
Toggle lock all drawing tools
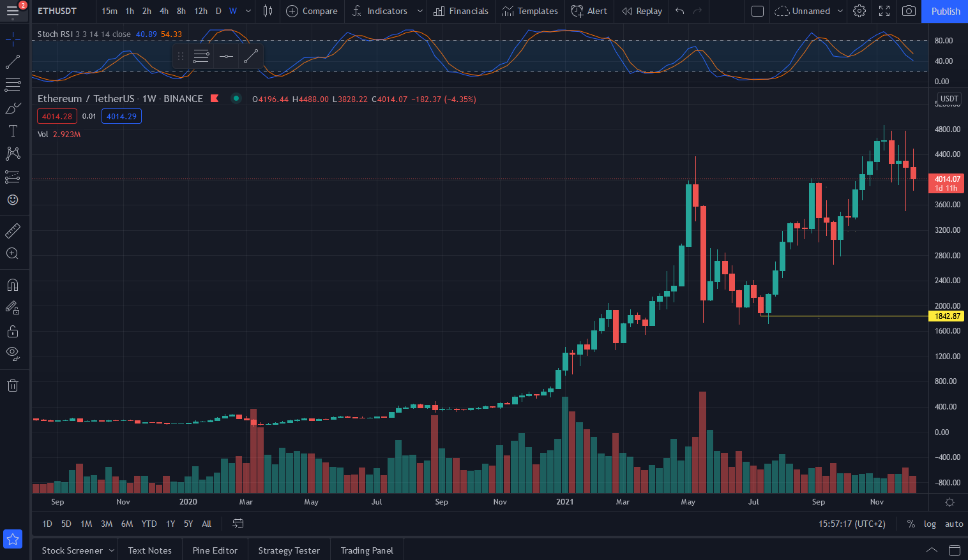(x=13, y=331)
